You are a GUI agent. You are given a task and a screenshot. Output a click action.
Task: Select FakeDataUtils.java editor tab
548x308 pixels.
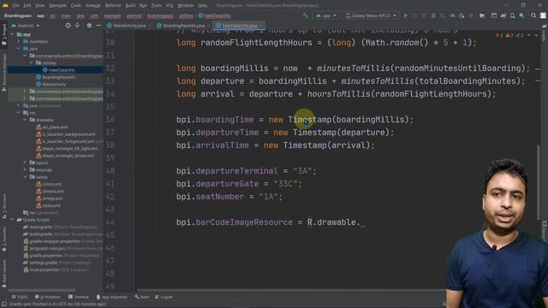pos(240,26)
